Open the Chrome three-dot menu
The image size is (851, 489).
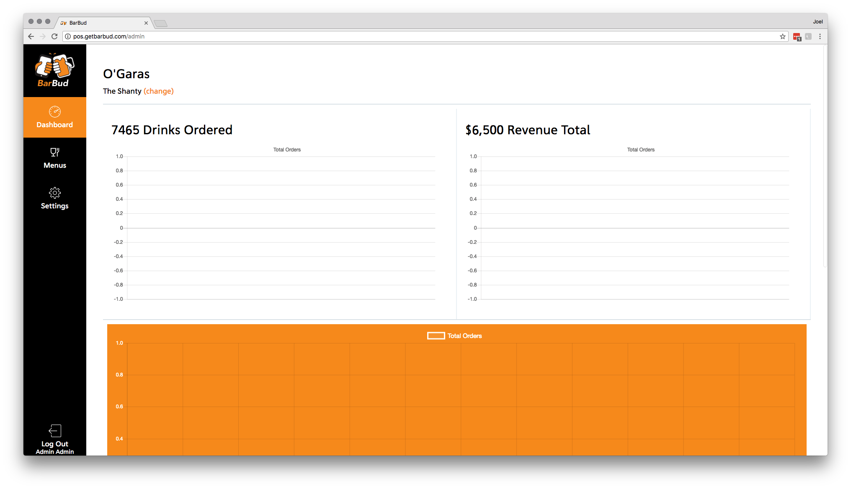pos(820,36)
